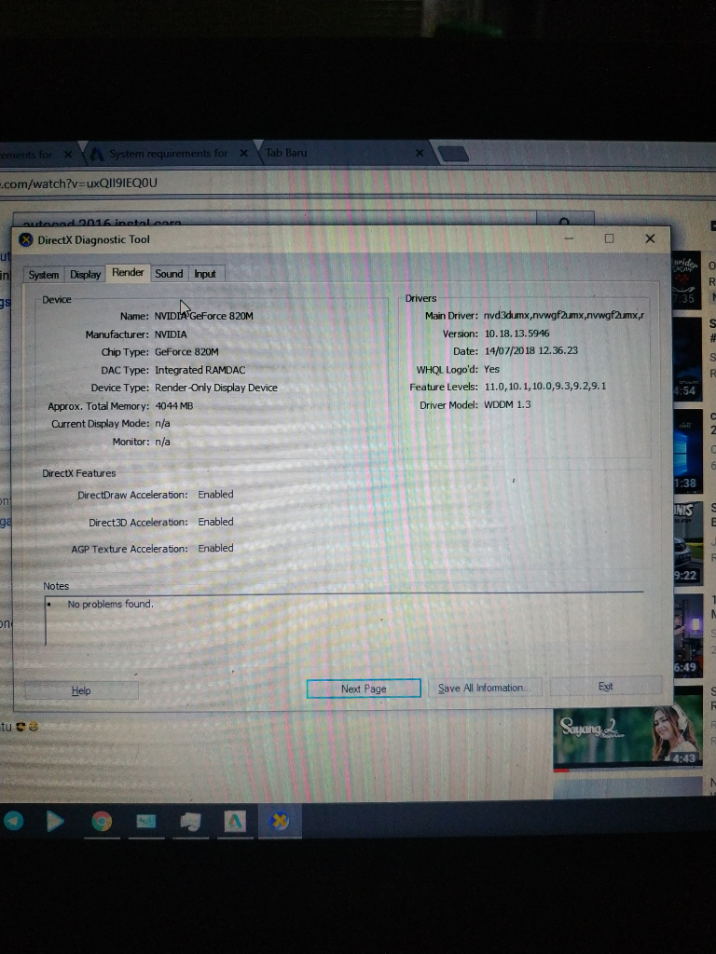This screenshot has height=954, width=716.
Task: Click 'Render-Only Display Device' value
Action: pyautogui.click(x=215, y=388)
